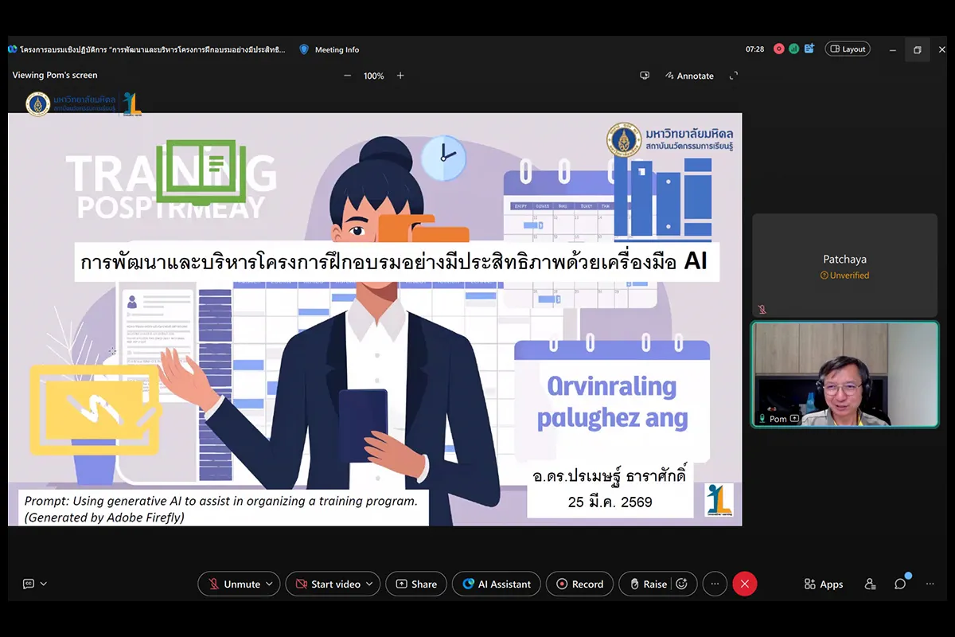This screenshot has height=637, width=955.
Task: Open the participants panel
Action: coord(870,584)
